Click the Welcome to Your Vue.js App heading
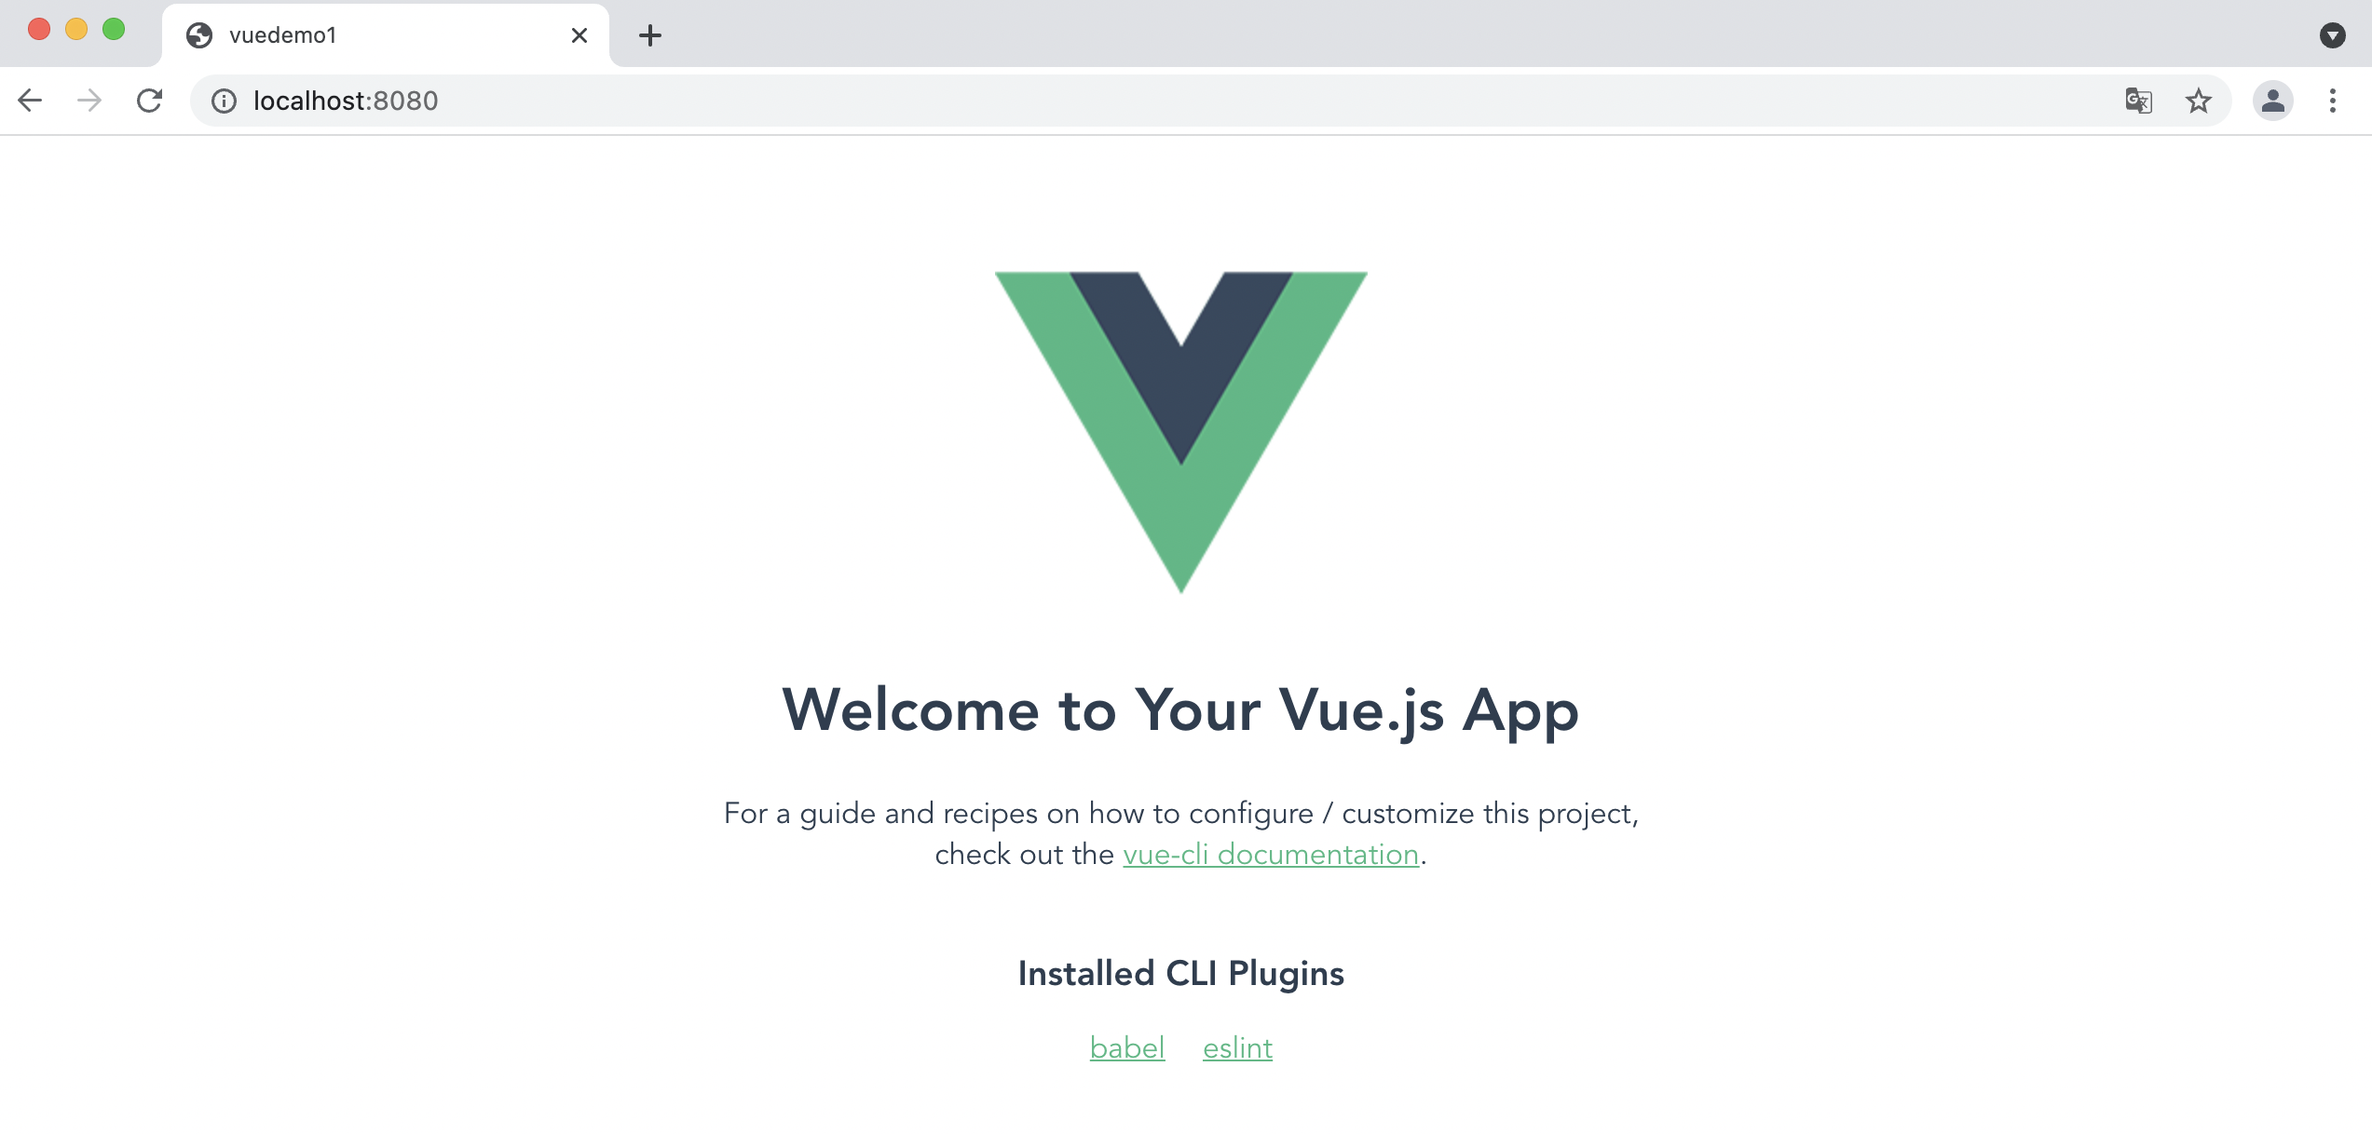Screen dimensions: 2372x1134 click(1180, 710)
